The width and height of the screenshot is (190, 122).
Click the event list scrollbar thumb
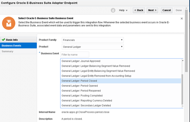pyautogui.click(x=182, y=89)
